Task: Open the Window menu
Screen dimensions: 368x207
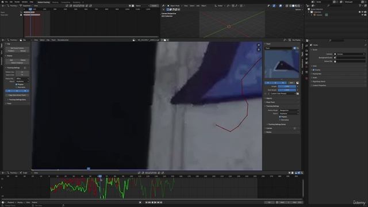Action: point(25,2)
